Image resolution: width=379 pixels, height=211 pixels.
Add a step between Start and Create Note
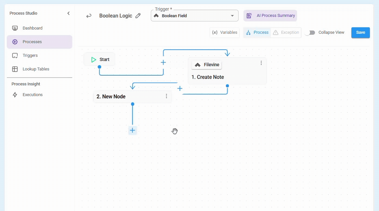pyautogui.click(x=163, y=62)
